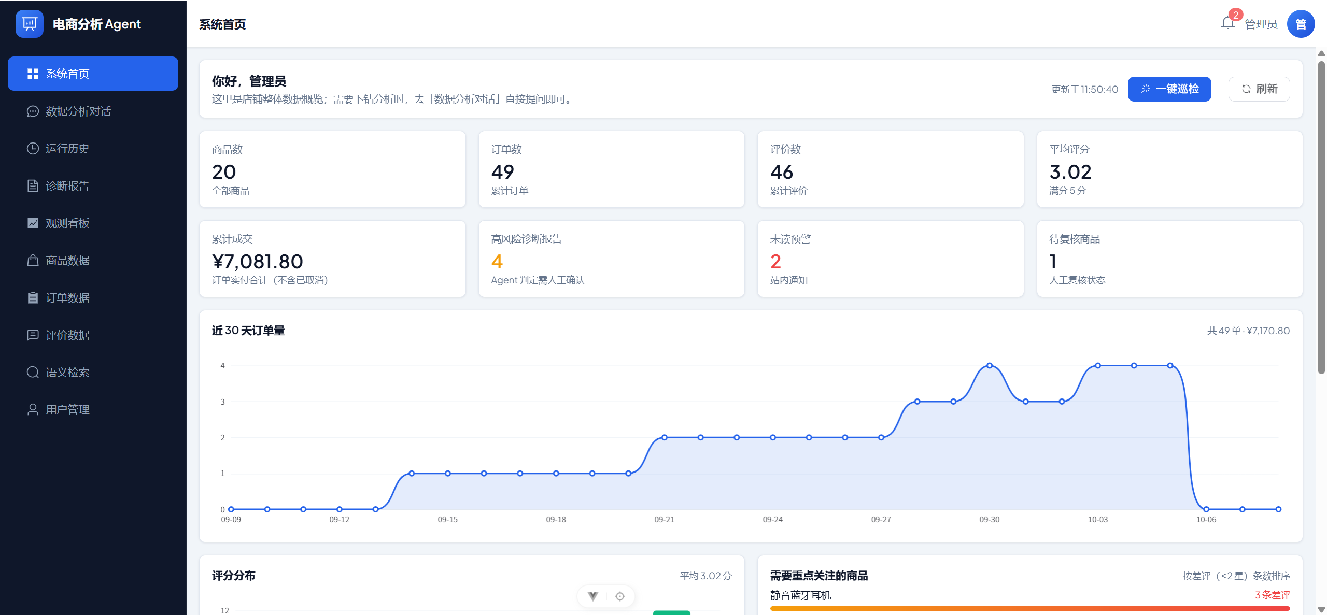
Task: Click the 订单数 49 stat card
Action: tap(612, 169)
